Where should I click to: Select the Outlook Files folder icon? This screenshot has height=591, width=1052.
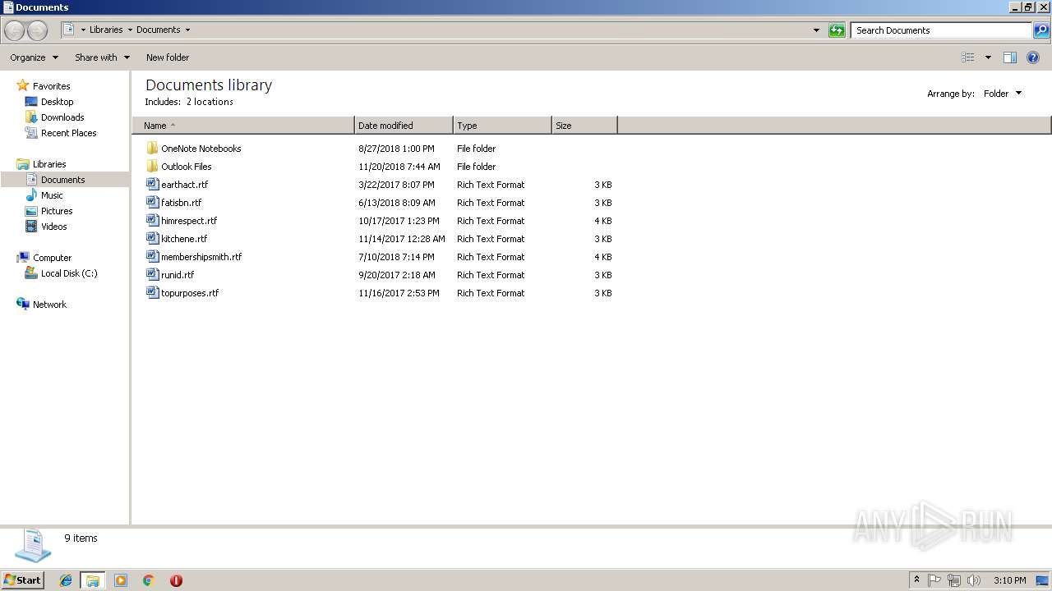[x=152, y=167]
